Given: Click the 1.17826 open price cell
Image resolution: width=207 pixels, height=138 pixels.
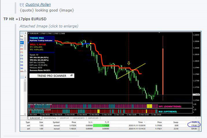Looking at the screenshot, I should 73,126.
